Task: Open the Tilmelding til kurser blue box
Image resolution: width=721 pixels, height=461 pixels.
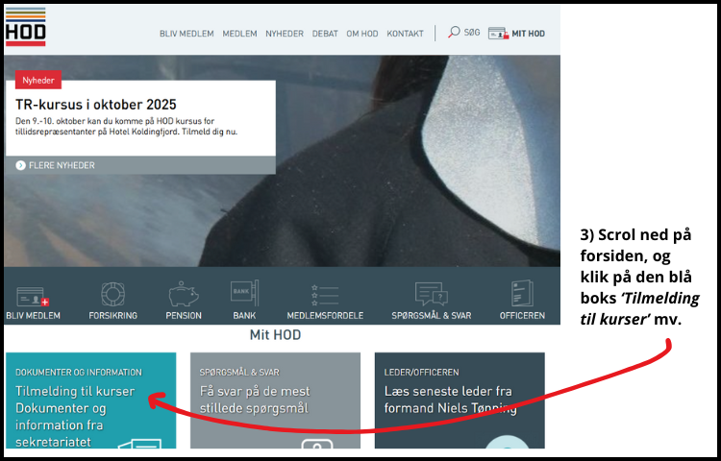Action: 91,400
